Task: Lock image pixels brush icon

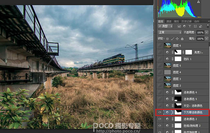Action: 172,39
